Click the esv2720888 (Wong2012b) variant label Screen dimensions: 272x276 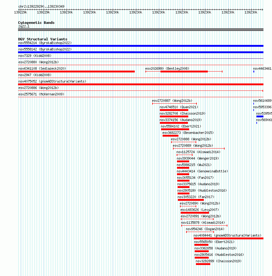click(x=191, y=139)
